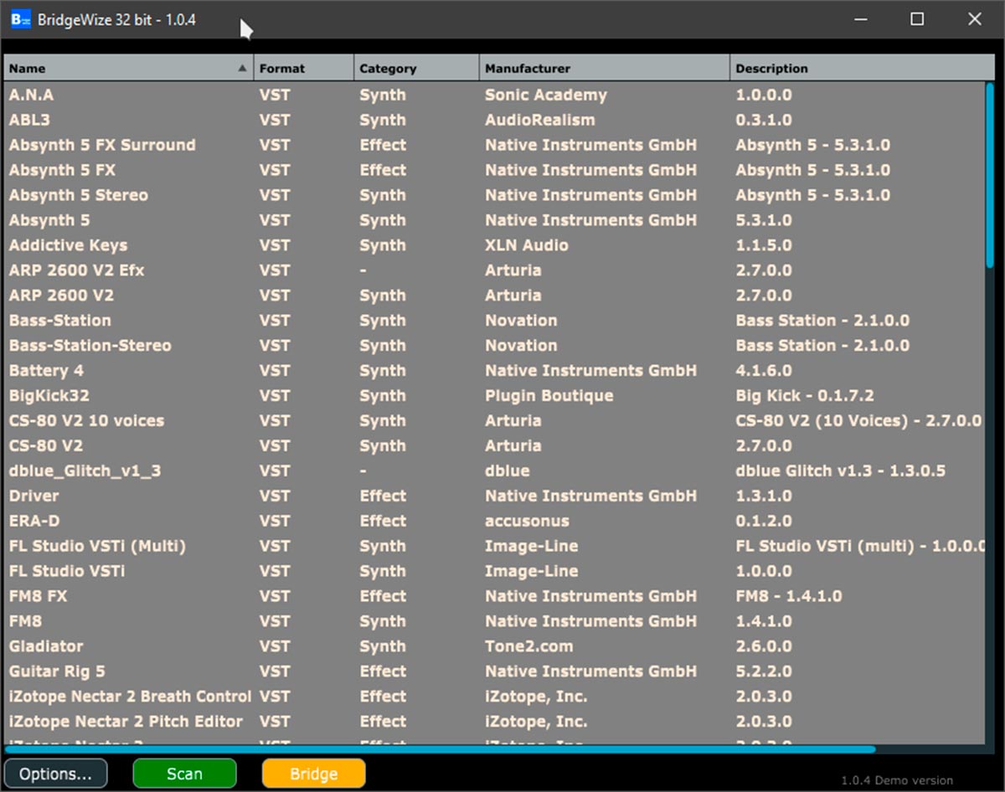Sort by the Description column header
The width and height of the screenshot is (1005, 792).
pyautogui.click(x=863, y=68)
